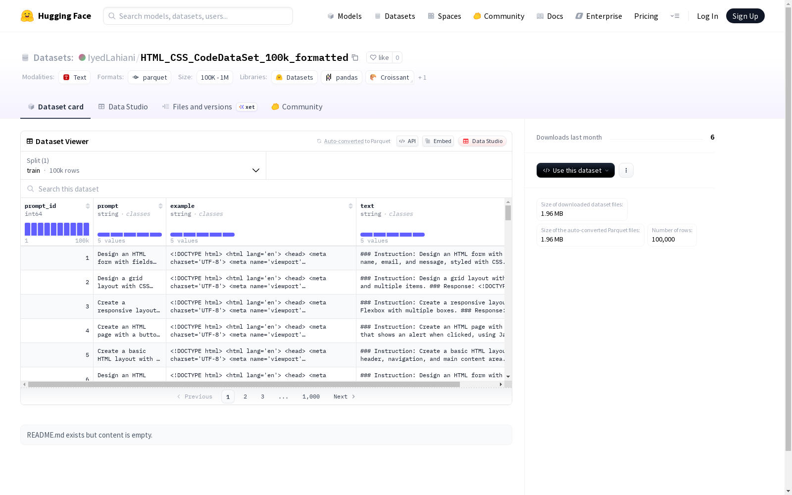Image resolution: width=792 pixels, height=495 pixels.
Task: Open IyedLahiani's profile link
Action: tap(111, 57)
